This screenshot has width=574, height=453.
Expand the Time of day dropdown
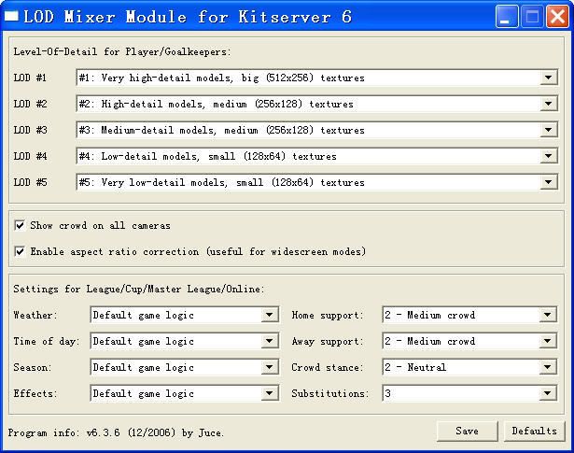(269, 341)
